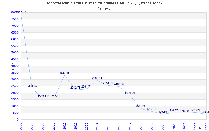Screen dimensions: 209x131
Task: Click the Importi subtitle
Action: 104,9
